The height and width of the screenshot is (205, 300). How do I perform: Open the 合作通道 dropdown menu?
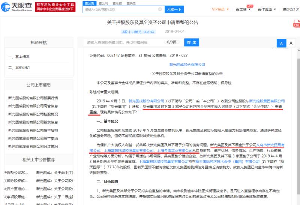267,9
